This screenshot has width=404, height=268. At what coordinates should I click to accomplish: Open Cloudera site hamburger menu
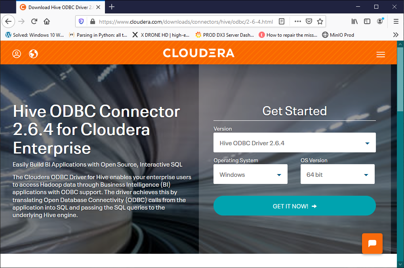point(381,54)
